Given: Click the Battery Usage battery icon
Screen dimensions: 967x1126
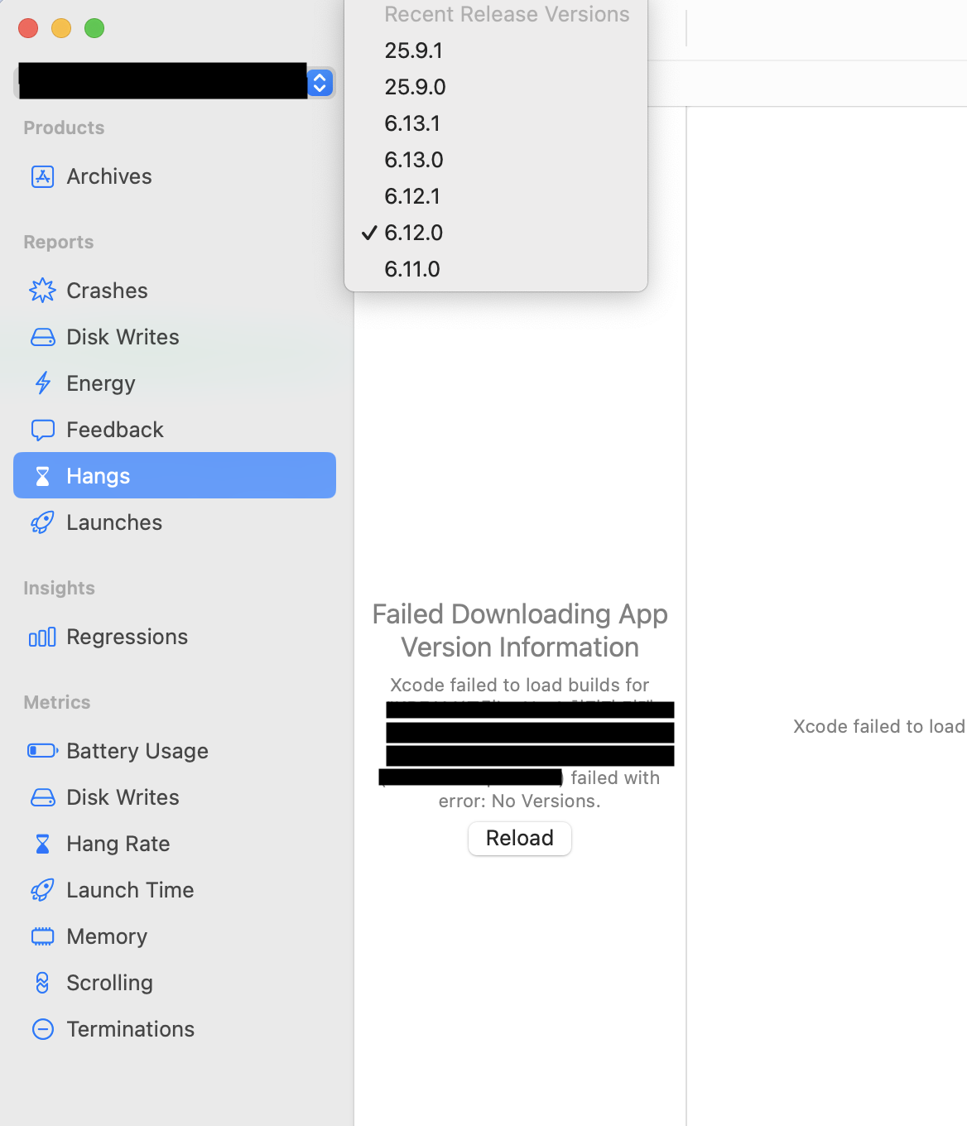Looking at the screenshot, I should (42, 751).
